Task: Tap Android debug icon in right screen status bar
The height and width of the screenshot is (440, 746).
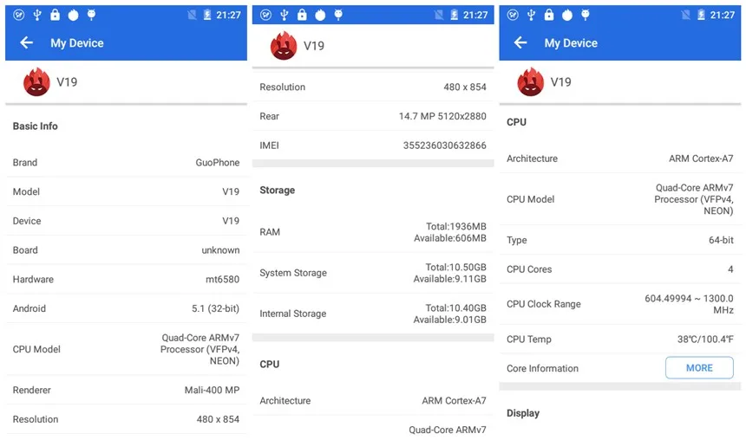Action: (586, 15)
